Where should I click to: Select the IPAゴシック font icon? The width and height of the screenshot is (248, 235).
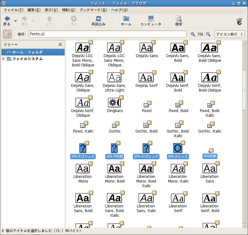(x=178, y=148)
